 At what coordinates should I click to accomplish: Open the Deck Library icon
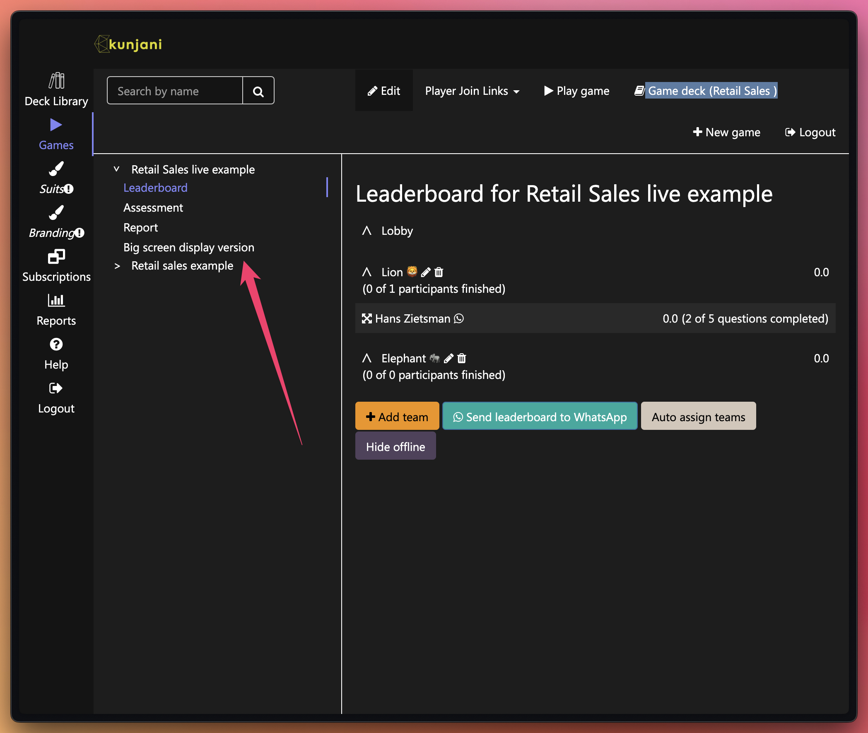(x=56, y=81)
